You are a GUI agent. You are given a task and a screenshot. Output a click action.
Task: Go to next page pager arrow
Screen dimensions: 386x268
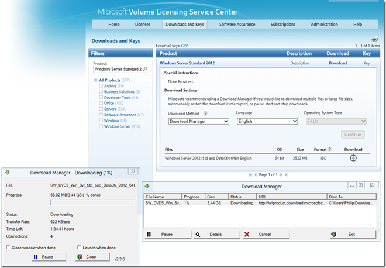click(281, 174)
